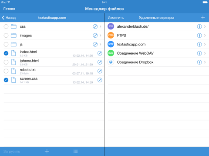209x156 pixels.
Task: Tap the edit icon for css folder
Action: 95,26
